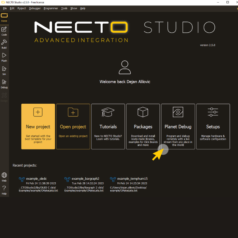Open the File menu
Image resolution: width=238 pixels, height=238 pixels.
(x=5, y=8)
